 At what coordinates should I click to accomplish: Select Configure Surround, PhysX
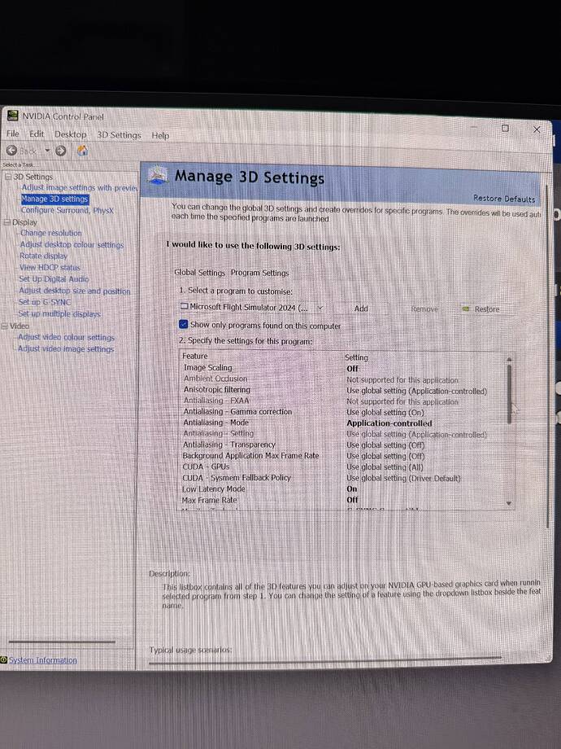(67, 210)
